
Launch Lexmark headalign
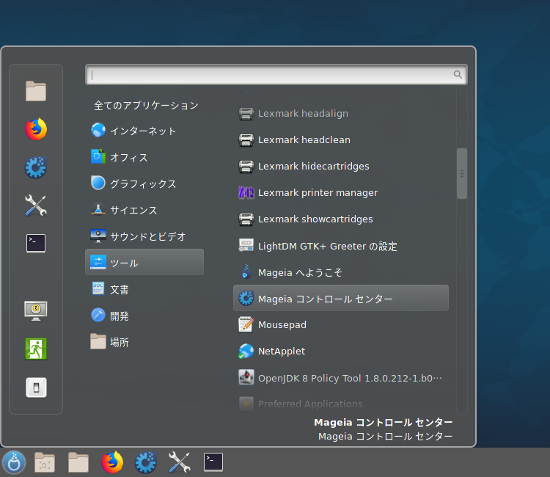[x=341, y=113]
